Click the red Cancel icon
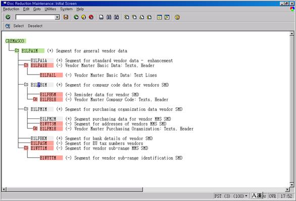The width and height of the screenshot is (296, 201). 91,17
